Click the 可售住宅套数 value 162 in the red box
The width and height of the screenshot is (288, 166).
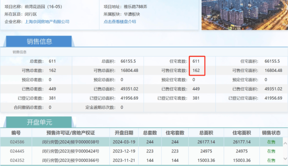point(196,71)
